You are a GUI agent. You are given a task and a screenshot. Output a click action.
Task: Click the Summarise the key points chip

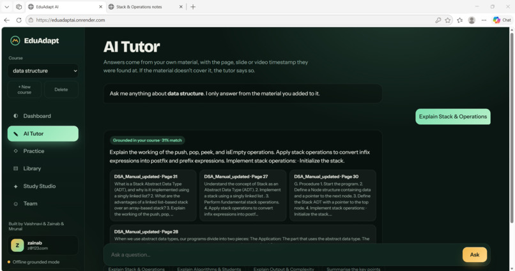[x=353, y=268]
